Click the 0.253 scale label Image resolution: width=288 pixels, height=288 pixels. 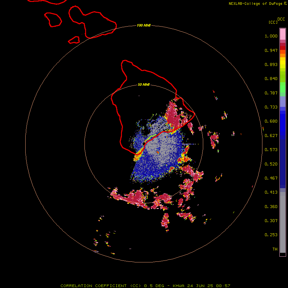[x=271, y=235]
